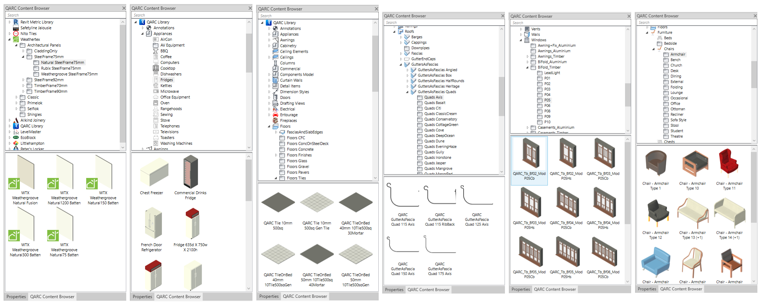Collapse the GuttersAsFascias Quads node
Screen dimensions: 761x305
point(408,92)
